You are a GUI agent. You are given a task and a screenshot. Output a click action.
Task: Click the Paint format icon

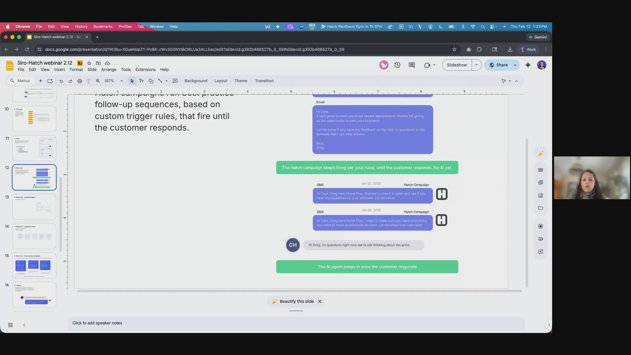tap(89, 81)
